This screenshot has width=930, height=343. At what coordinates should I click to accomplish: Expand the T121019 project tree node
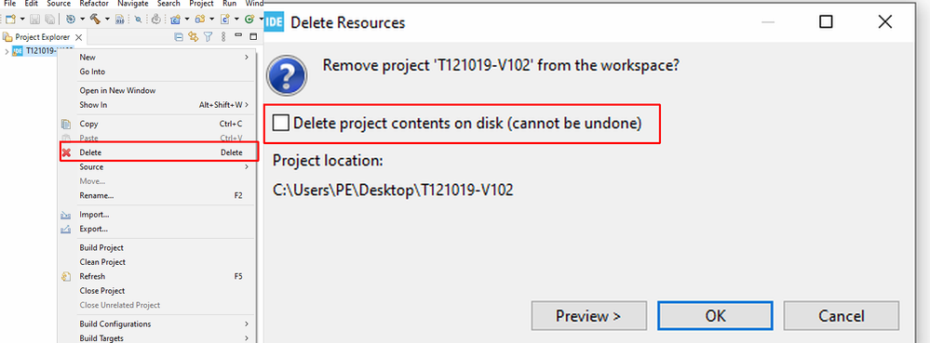click(6, 51)
